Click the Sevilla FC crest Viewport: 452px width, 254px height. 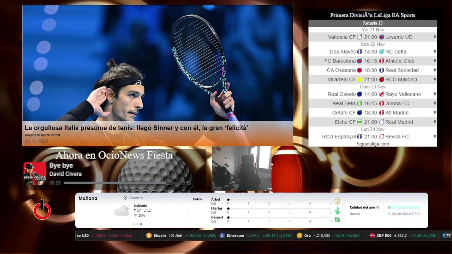pyautogui.click(x=382, y=137)
